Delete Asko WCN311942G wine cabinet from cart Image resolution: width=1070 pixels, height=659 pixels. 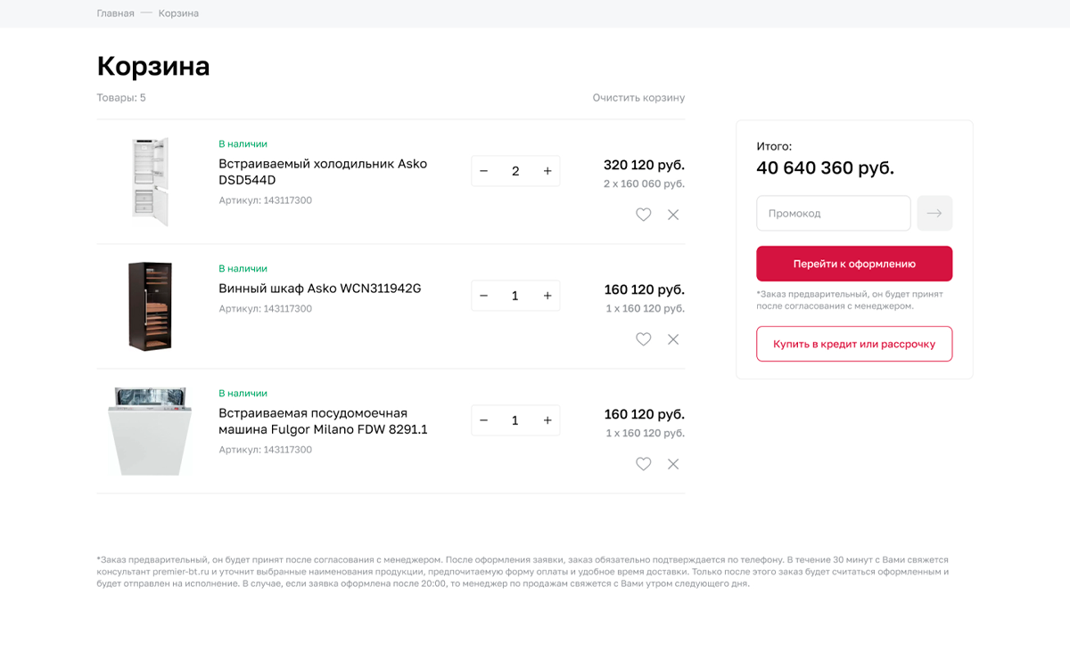[x=673, y=339]
